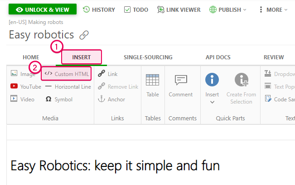Viewport: 295px width, 185px height.
Task: Insert Custom HTML code
Action: 67,74
